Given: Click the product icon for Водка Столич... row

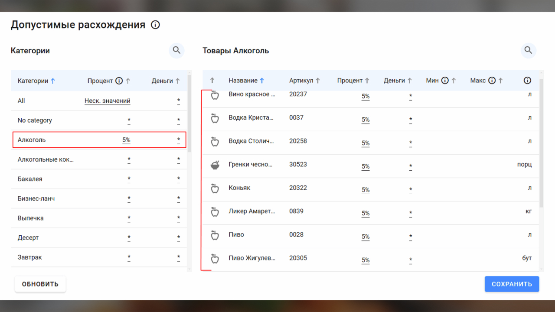Looking at the screenshot, I should coord(215,142).
